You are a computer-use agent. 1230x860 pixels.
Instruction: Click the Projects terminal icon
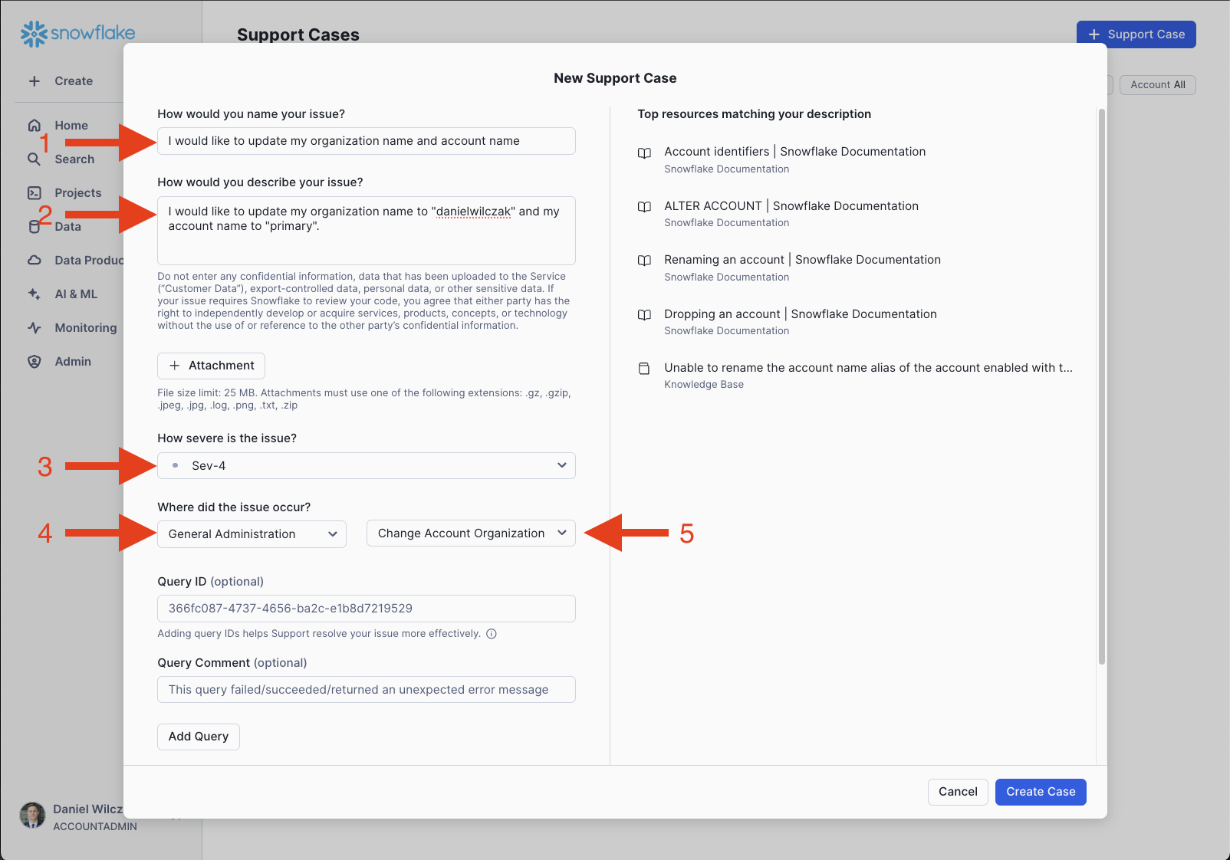[35, 193]
